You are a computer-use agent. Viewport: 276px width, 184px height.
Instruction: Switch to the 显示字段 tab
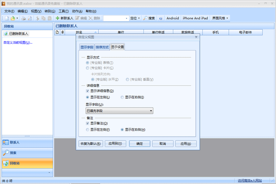coord(87,47)
